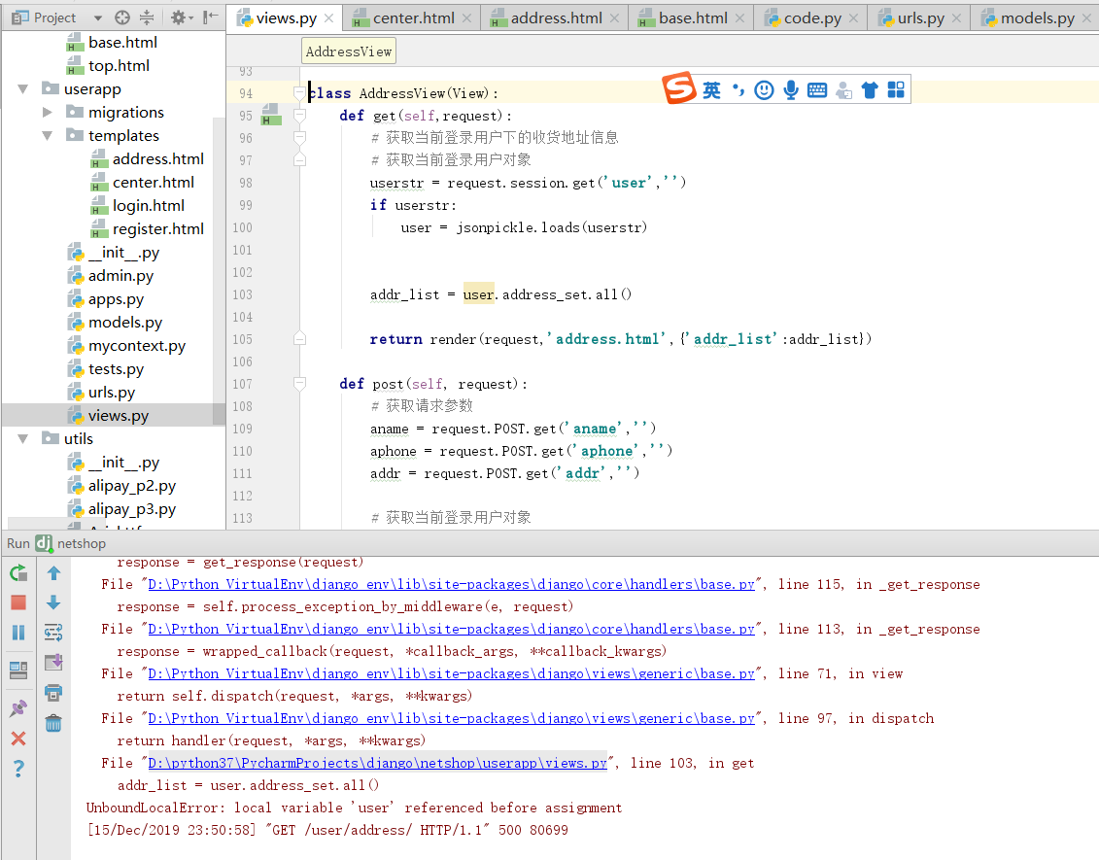This screenshot has height=860, width=1099.
Task: Open Run help question mark
Action: (x=18, y=769)
